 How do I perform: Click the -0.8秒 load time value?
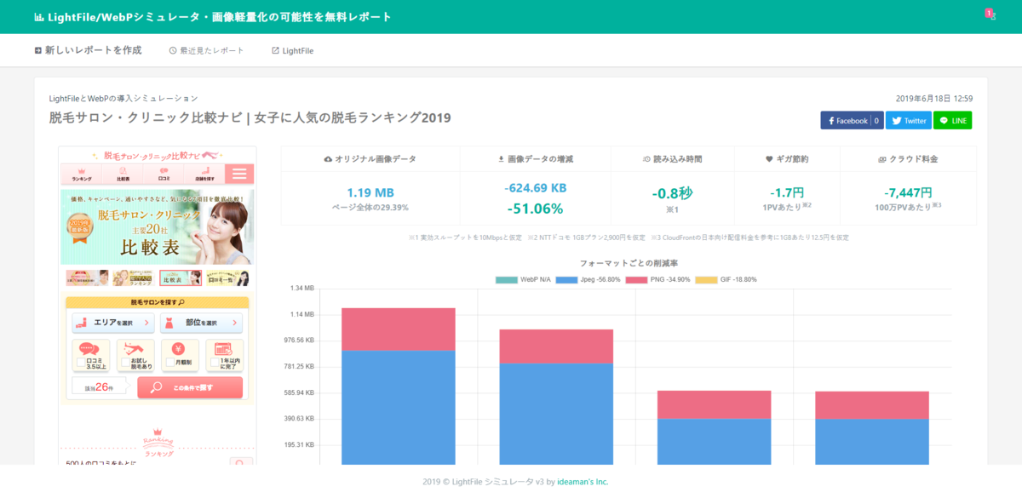[x=672, y=193]
